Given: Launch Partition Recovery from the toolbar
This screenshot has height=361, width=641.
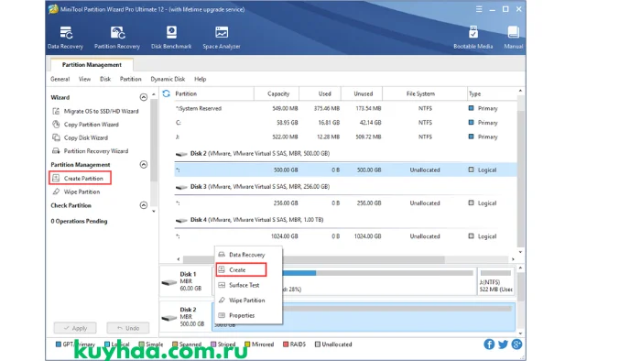Looking at the screenshot, I should click(x=117, y=38).
